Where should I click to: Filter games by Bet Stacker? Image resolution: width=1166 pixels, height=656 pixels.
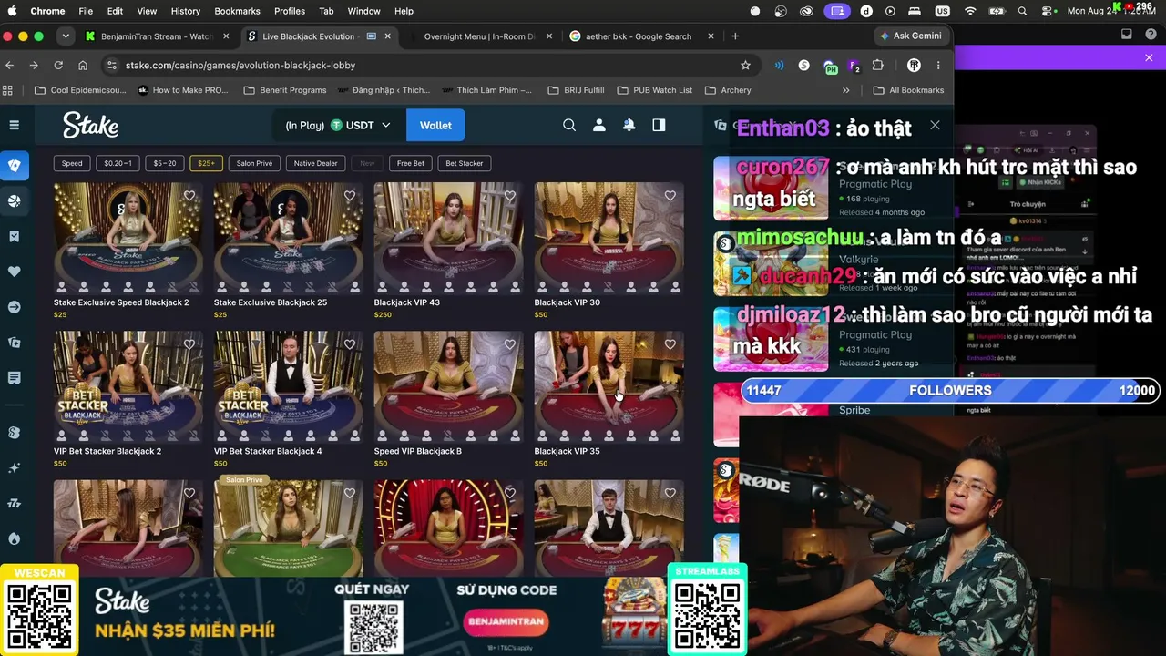click(465, 163)
